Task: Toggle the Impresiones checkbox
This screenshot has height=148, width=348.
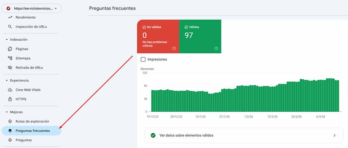Action: pos(143,59)
